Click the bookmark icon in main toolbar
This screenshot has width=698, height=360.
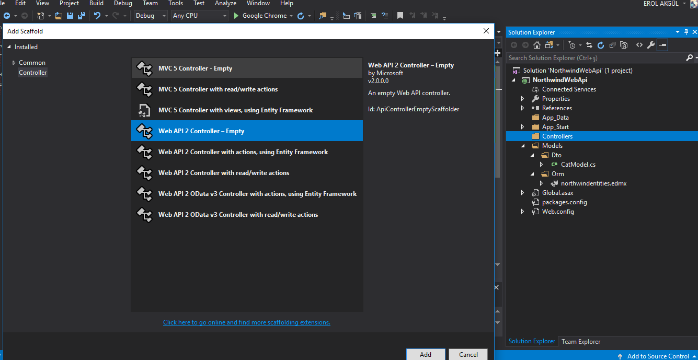[x=400, y=16]
